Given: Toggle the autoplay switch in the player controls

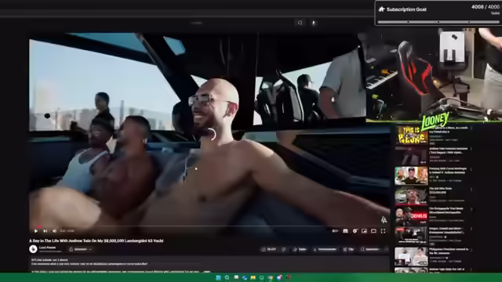Looking at the screenshot, I should click(x=335, y=231).
